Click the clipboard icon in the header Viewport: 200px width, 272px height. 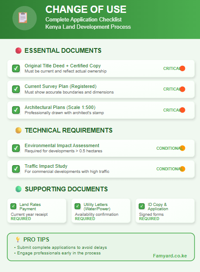[23, 18]
